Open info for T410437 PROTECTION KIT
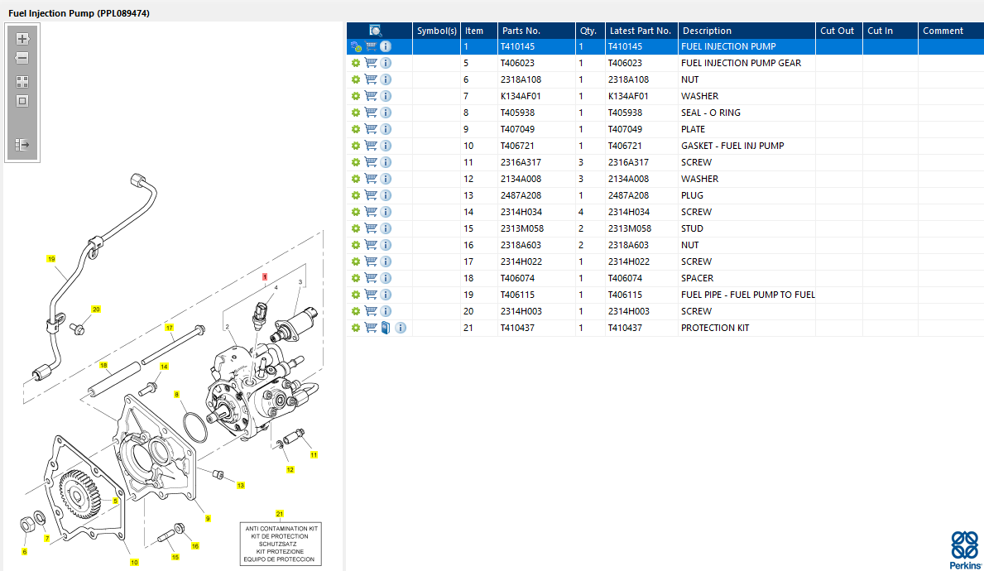 tap(401, 328)
